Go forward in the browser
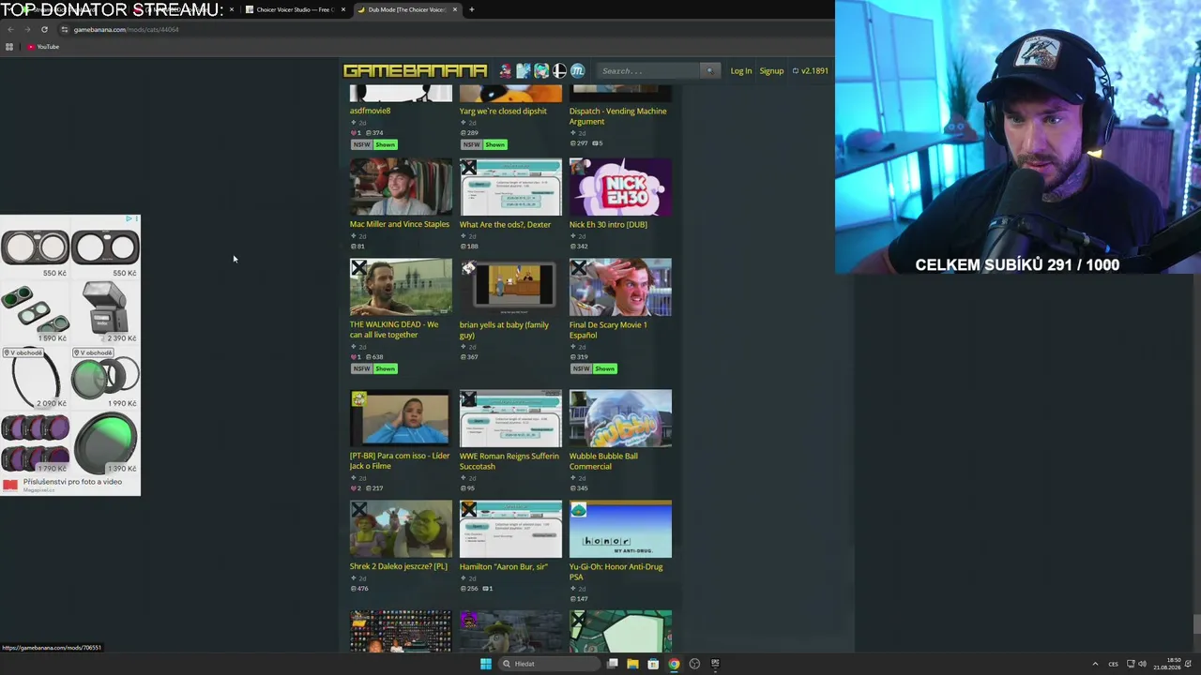Screen dimensions: 1201x675 point(27,29)
